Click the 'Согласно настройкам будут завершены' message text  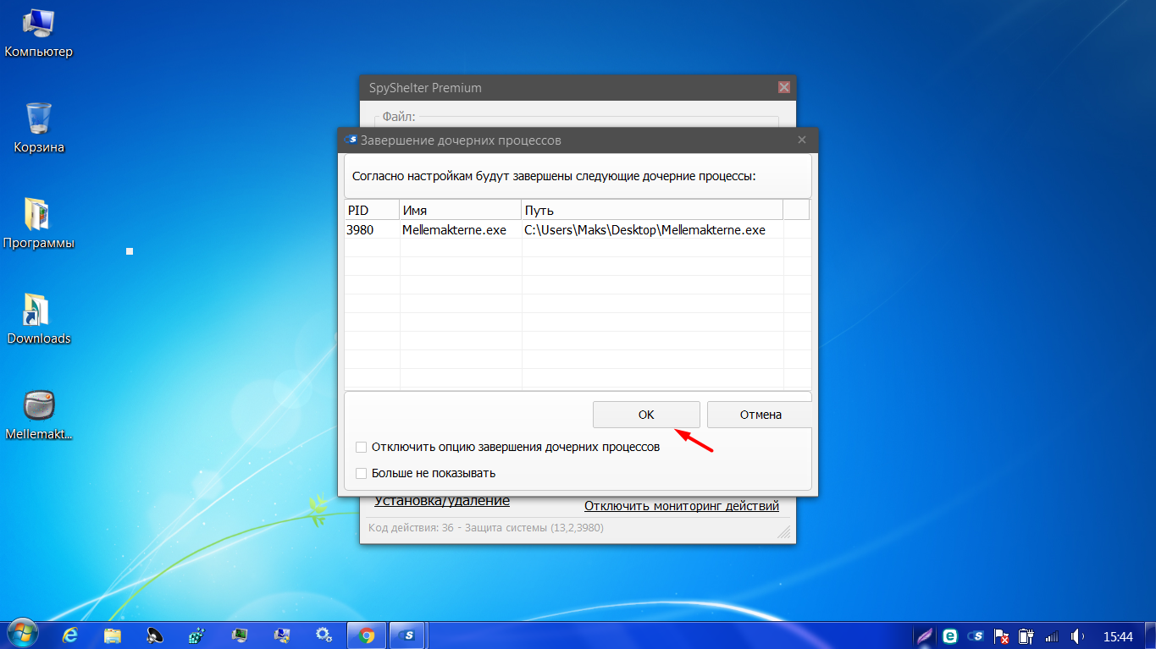tap(555, 176)
